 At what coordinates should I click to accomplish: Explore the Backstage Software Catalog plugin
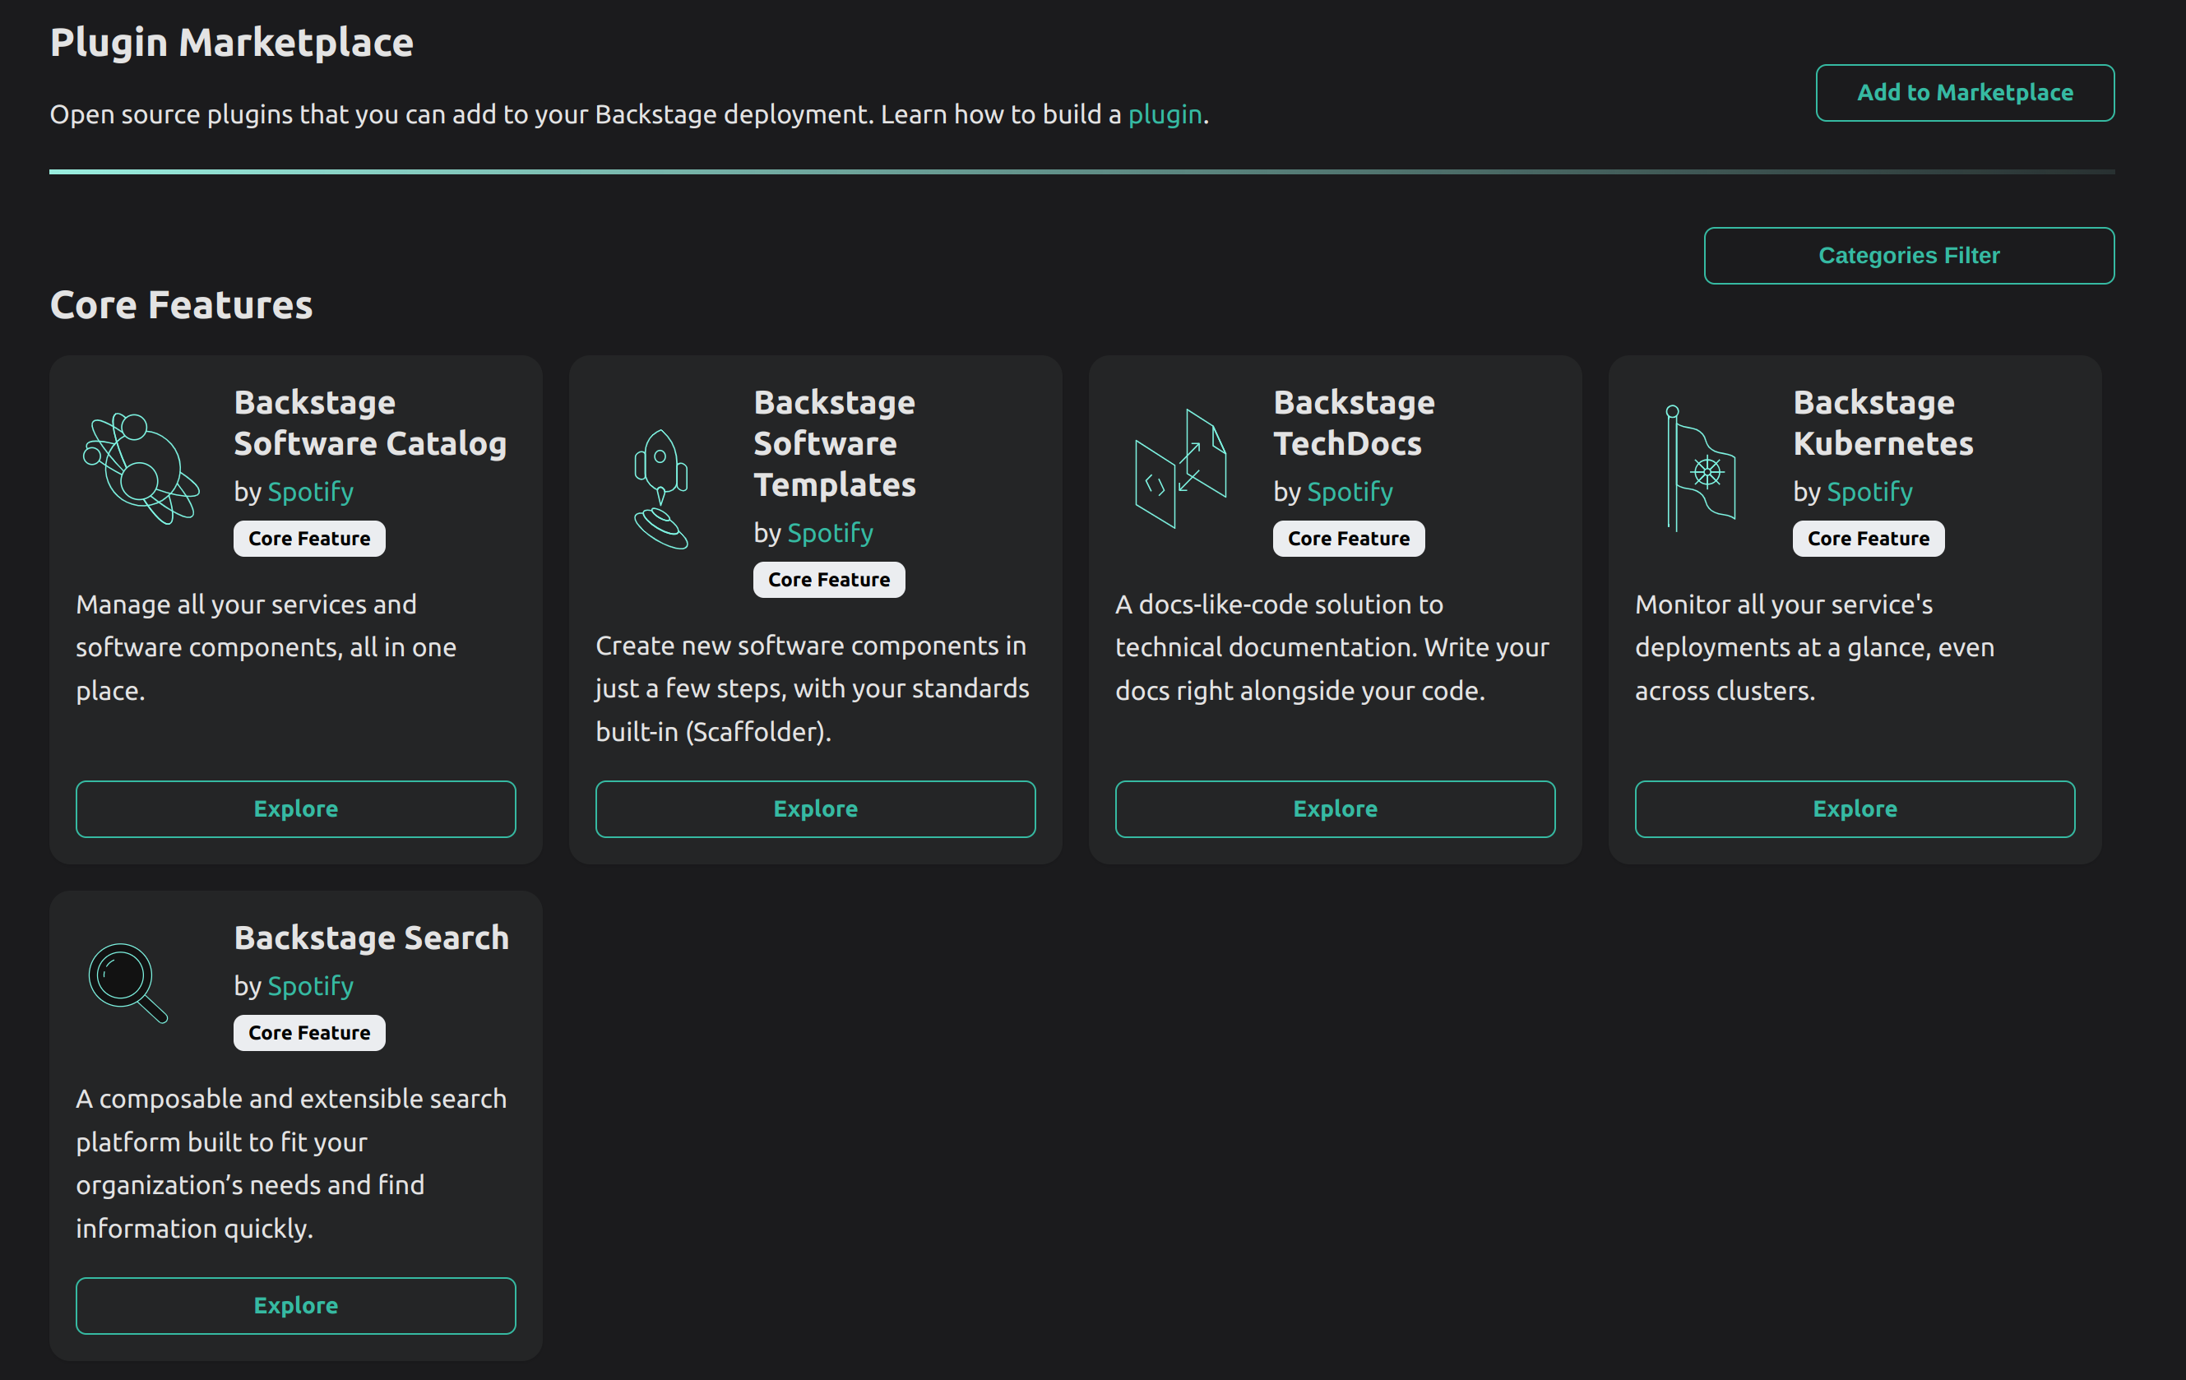pos(296,809)
